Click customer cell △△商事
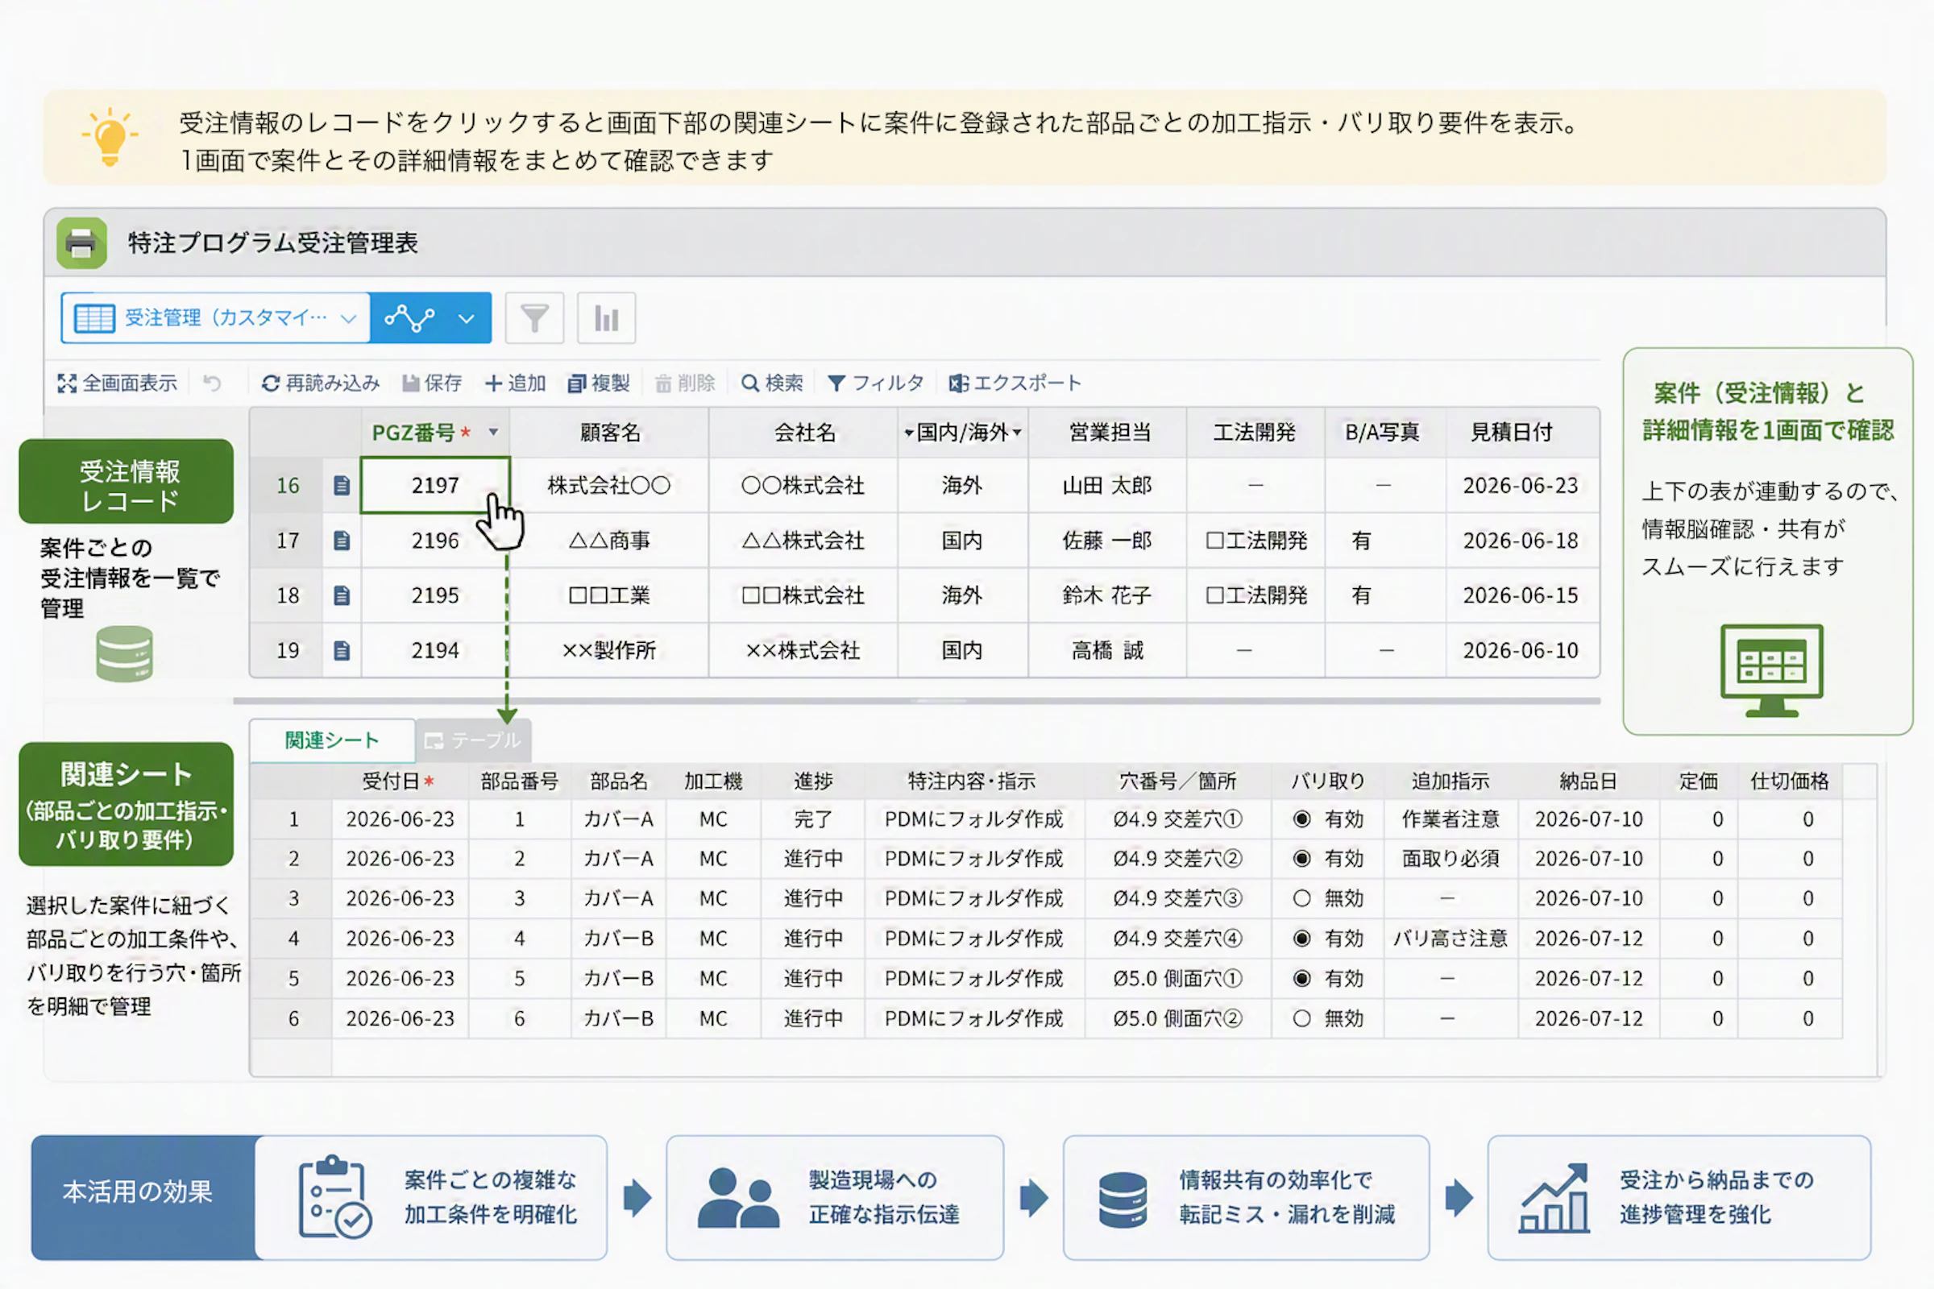Image resolution: width=1934 pixels, height=1289 pixels. point(609,541)
